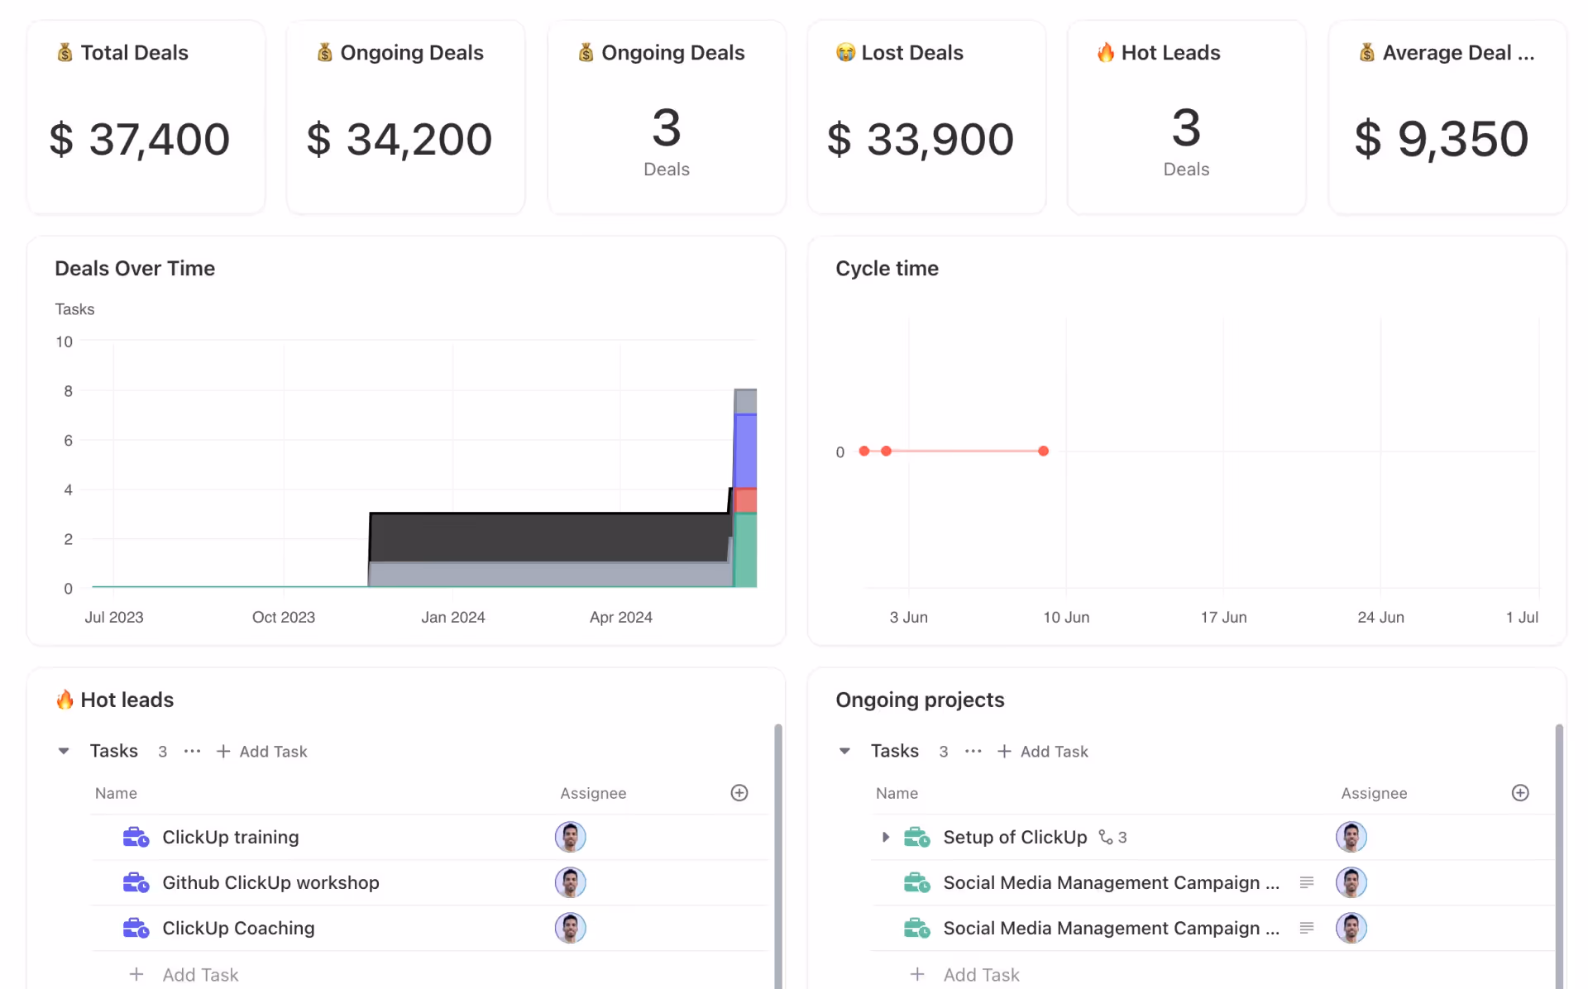This screenshot has height=989, width=1588.
Task: Open the subtasks icon beside Setup of ClickUp
Action: click(x=1106, y=837)
